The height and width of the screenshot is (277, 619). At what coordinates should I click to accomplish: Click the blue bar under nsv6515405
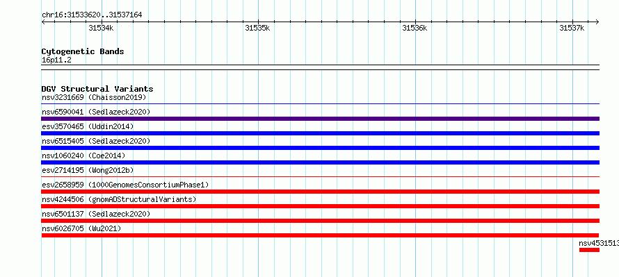click(321, 148)
